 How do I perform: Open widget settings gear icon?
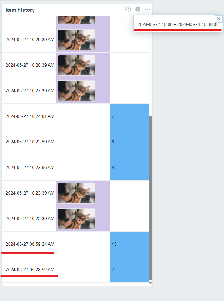138,9
